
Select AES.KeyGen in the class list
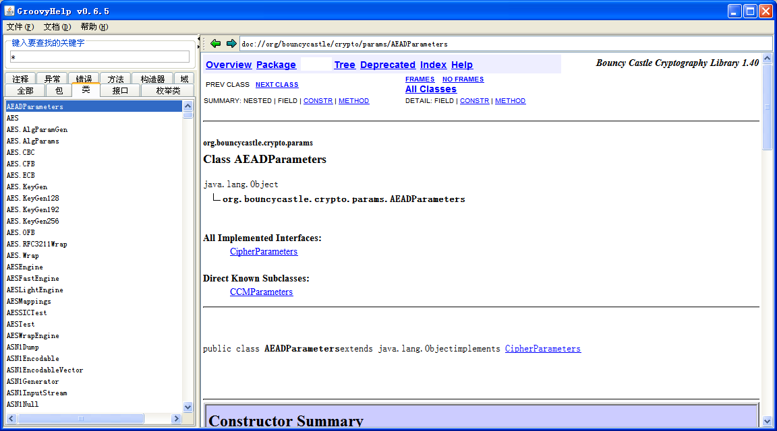tap(94, 187)
